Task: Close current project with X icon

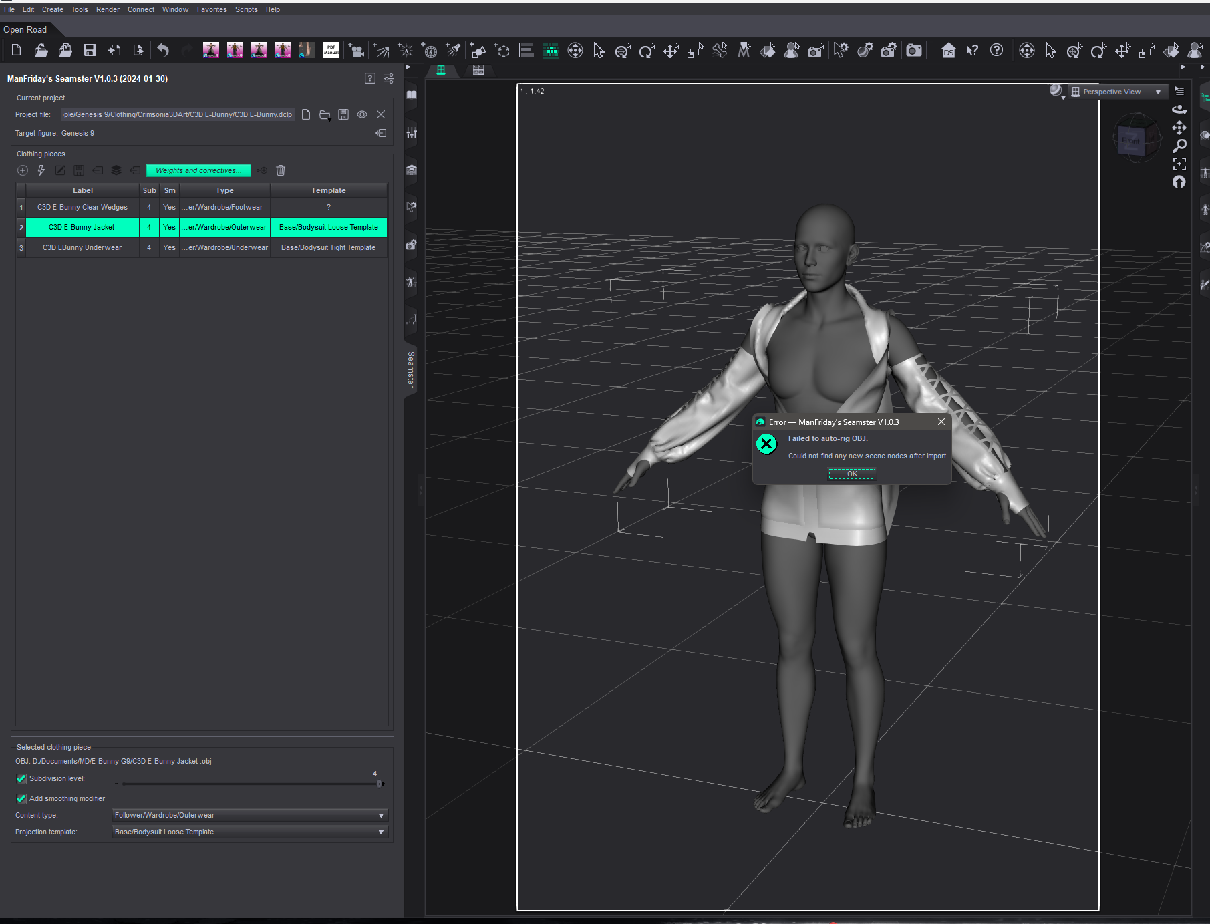Action: tap(381, 114)
